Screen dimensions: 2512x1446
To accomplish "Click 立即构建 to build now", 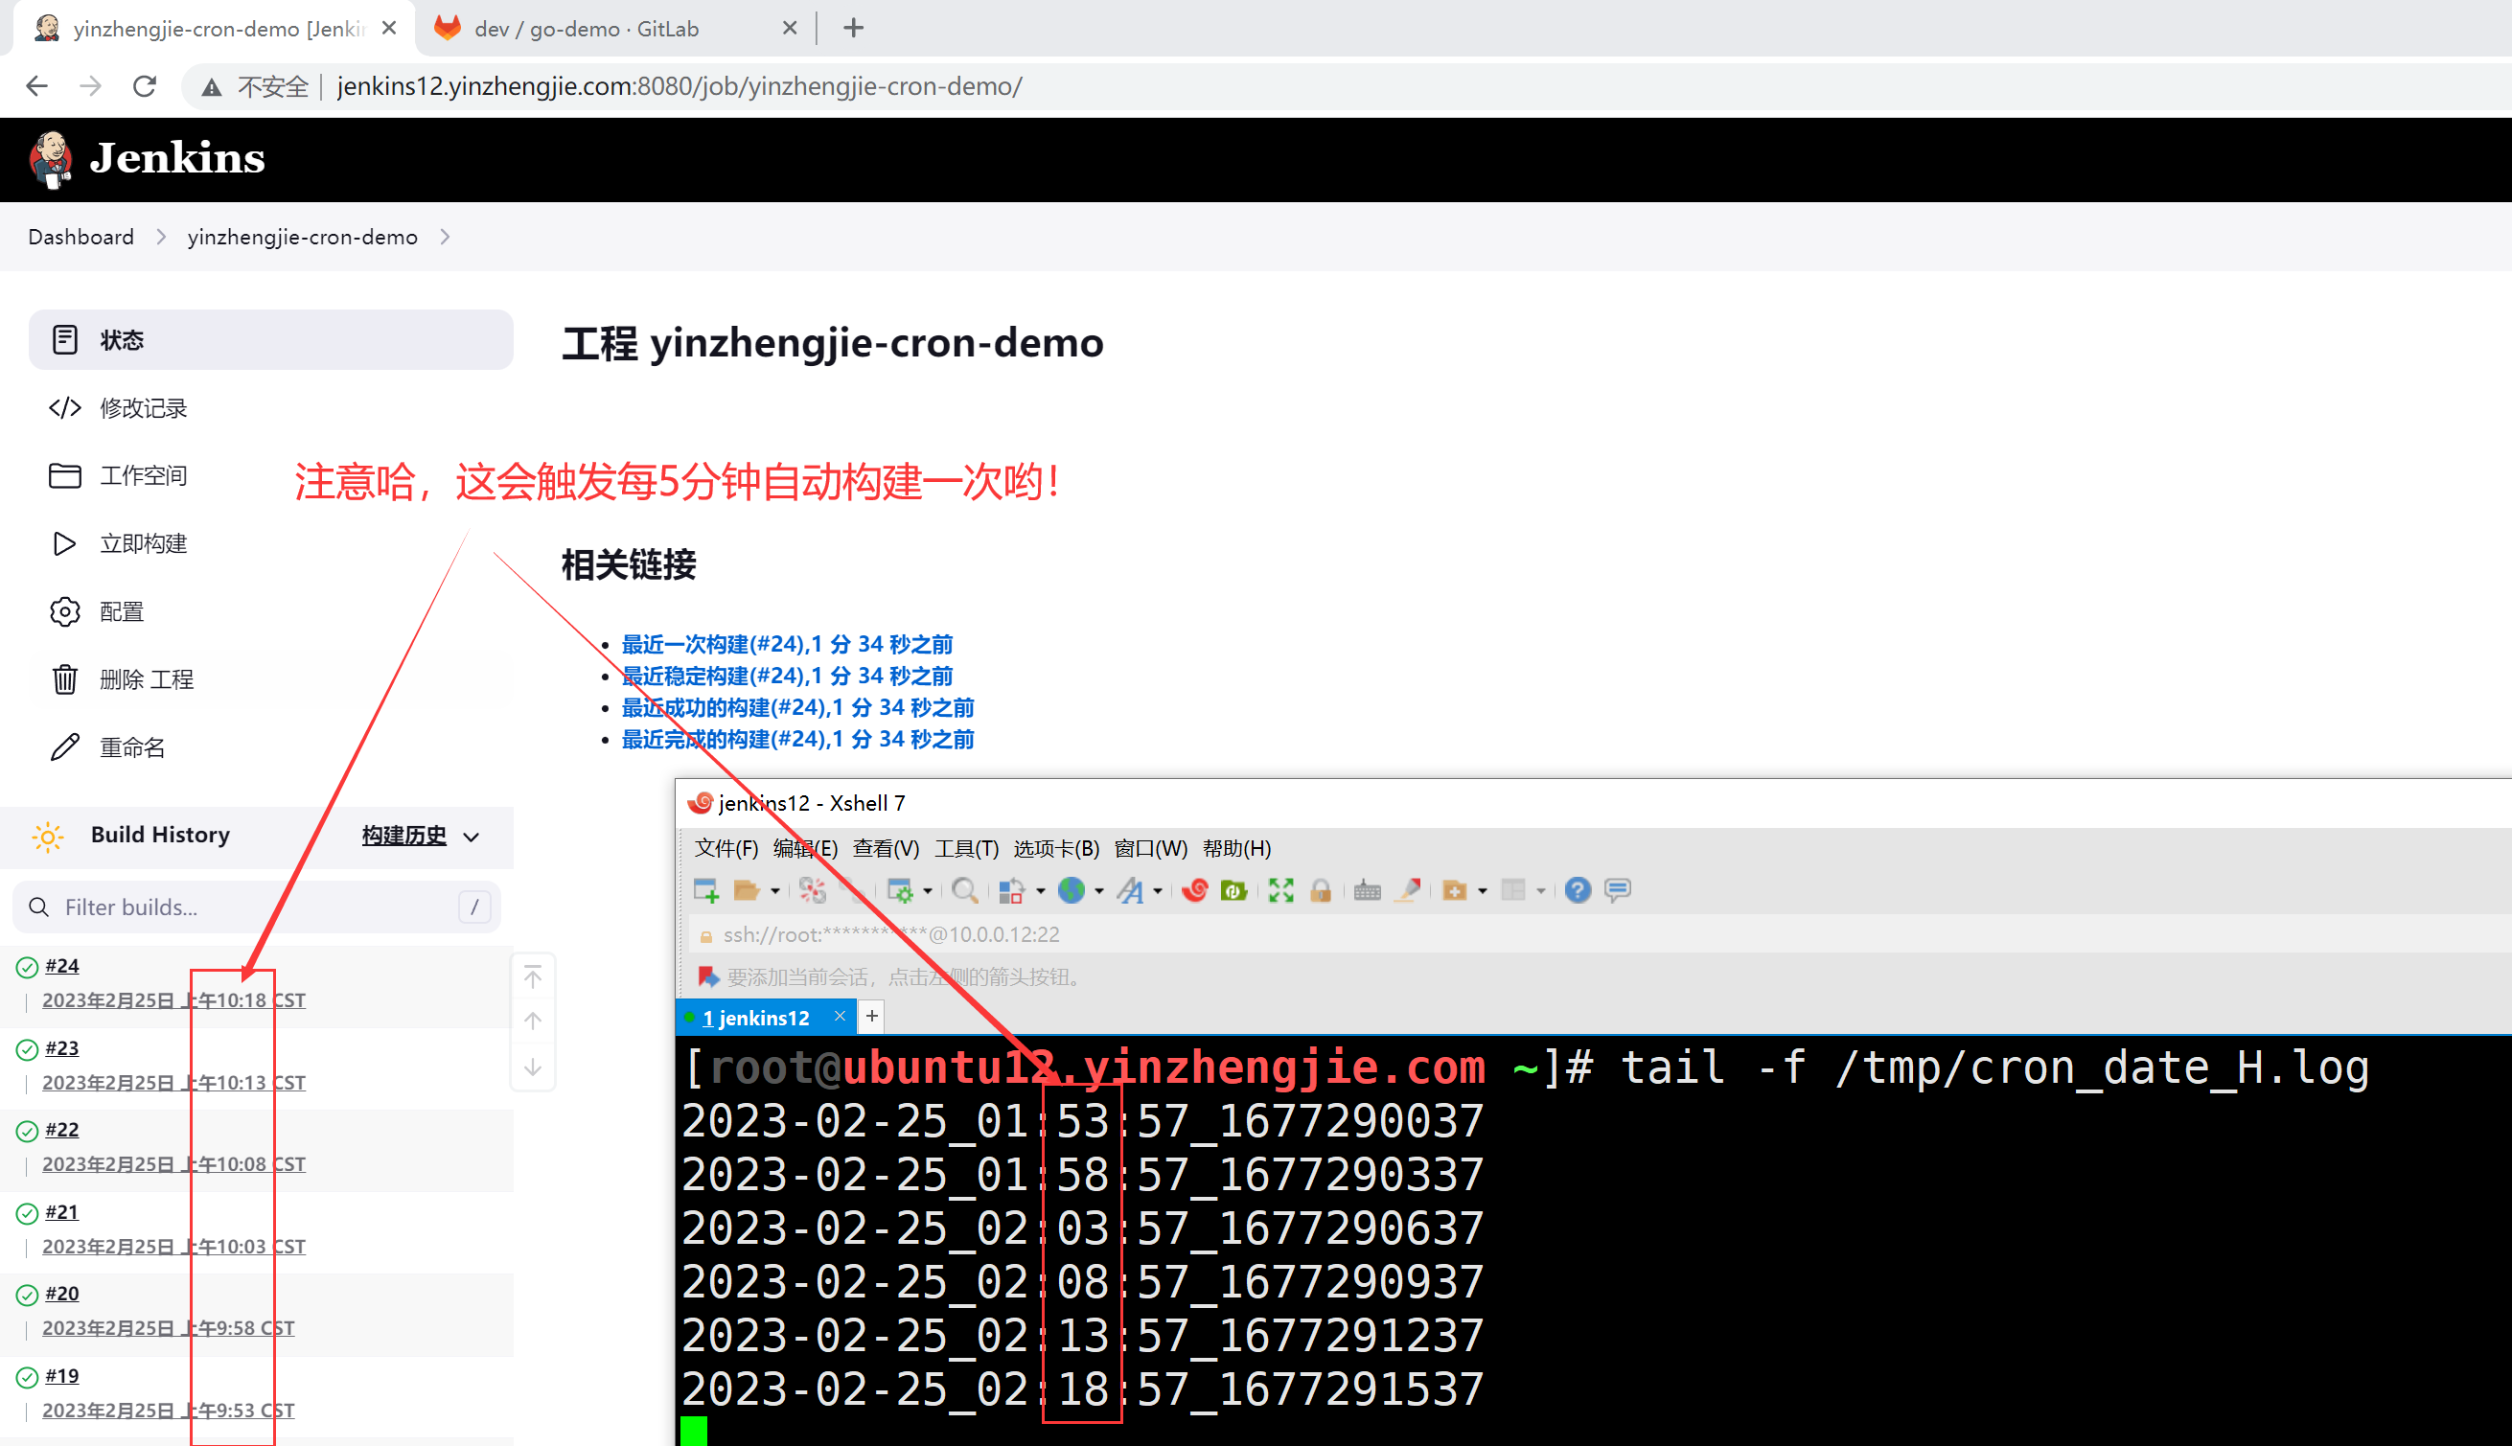I will click(x=143, y=543).
